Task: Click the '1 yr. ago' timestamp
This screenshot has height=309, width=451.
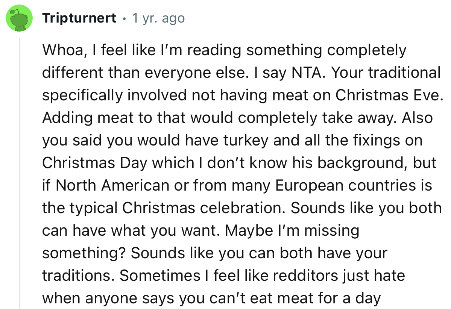Action: (x=158, y=18)
